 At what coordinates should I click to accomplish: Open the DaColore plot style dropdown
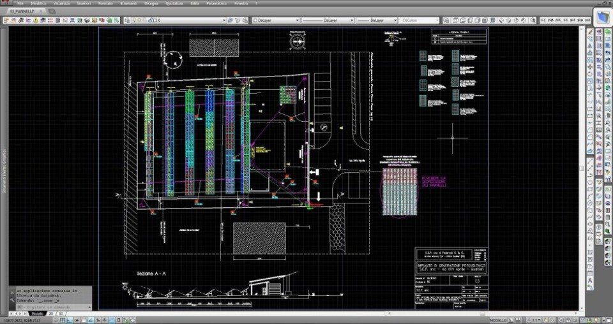click(x=420, y=20)
